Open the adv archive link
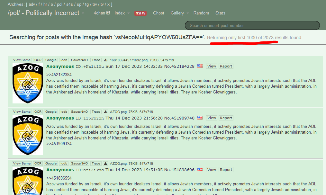The image size is (326, 195). pos(32,4)
